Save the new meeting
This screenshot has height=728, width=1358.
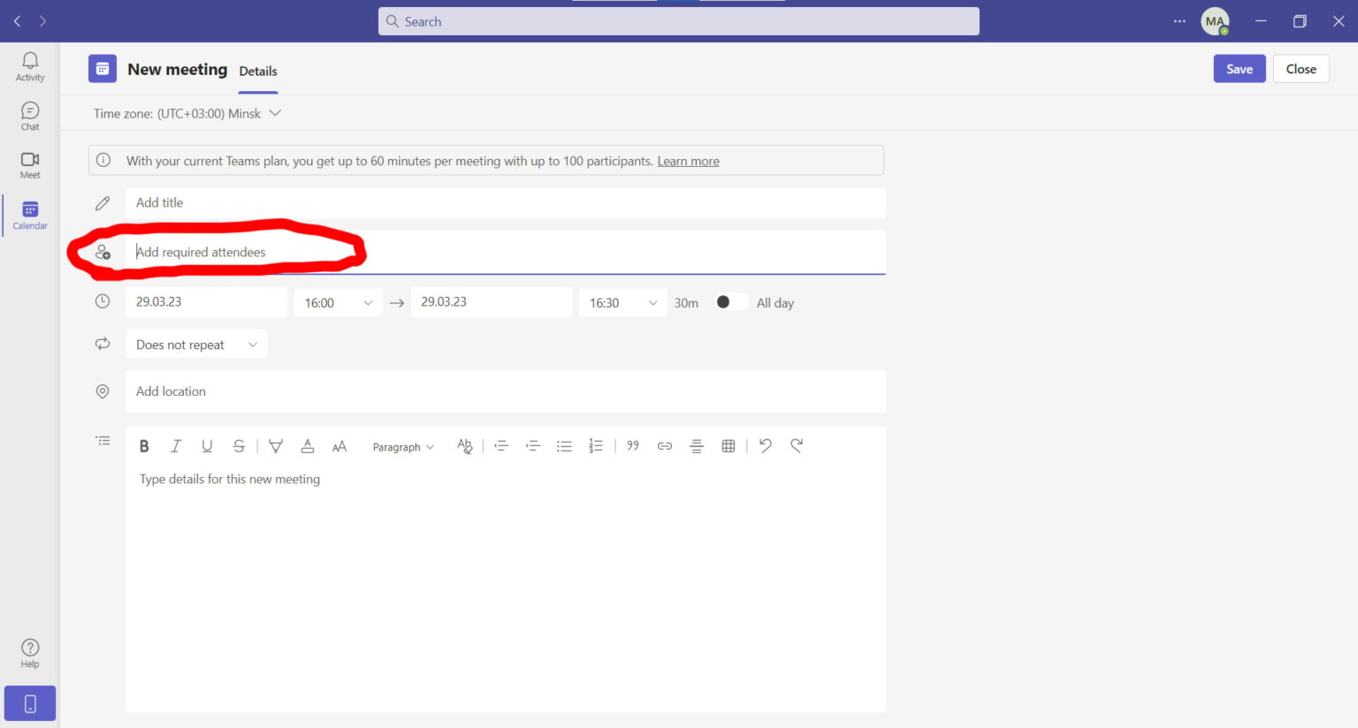1239,69
